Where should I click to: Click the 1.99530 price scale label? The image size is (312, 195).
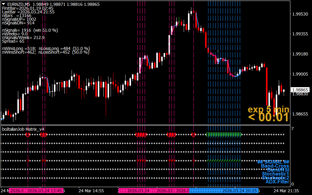tap(300, 14)
